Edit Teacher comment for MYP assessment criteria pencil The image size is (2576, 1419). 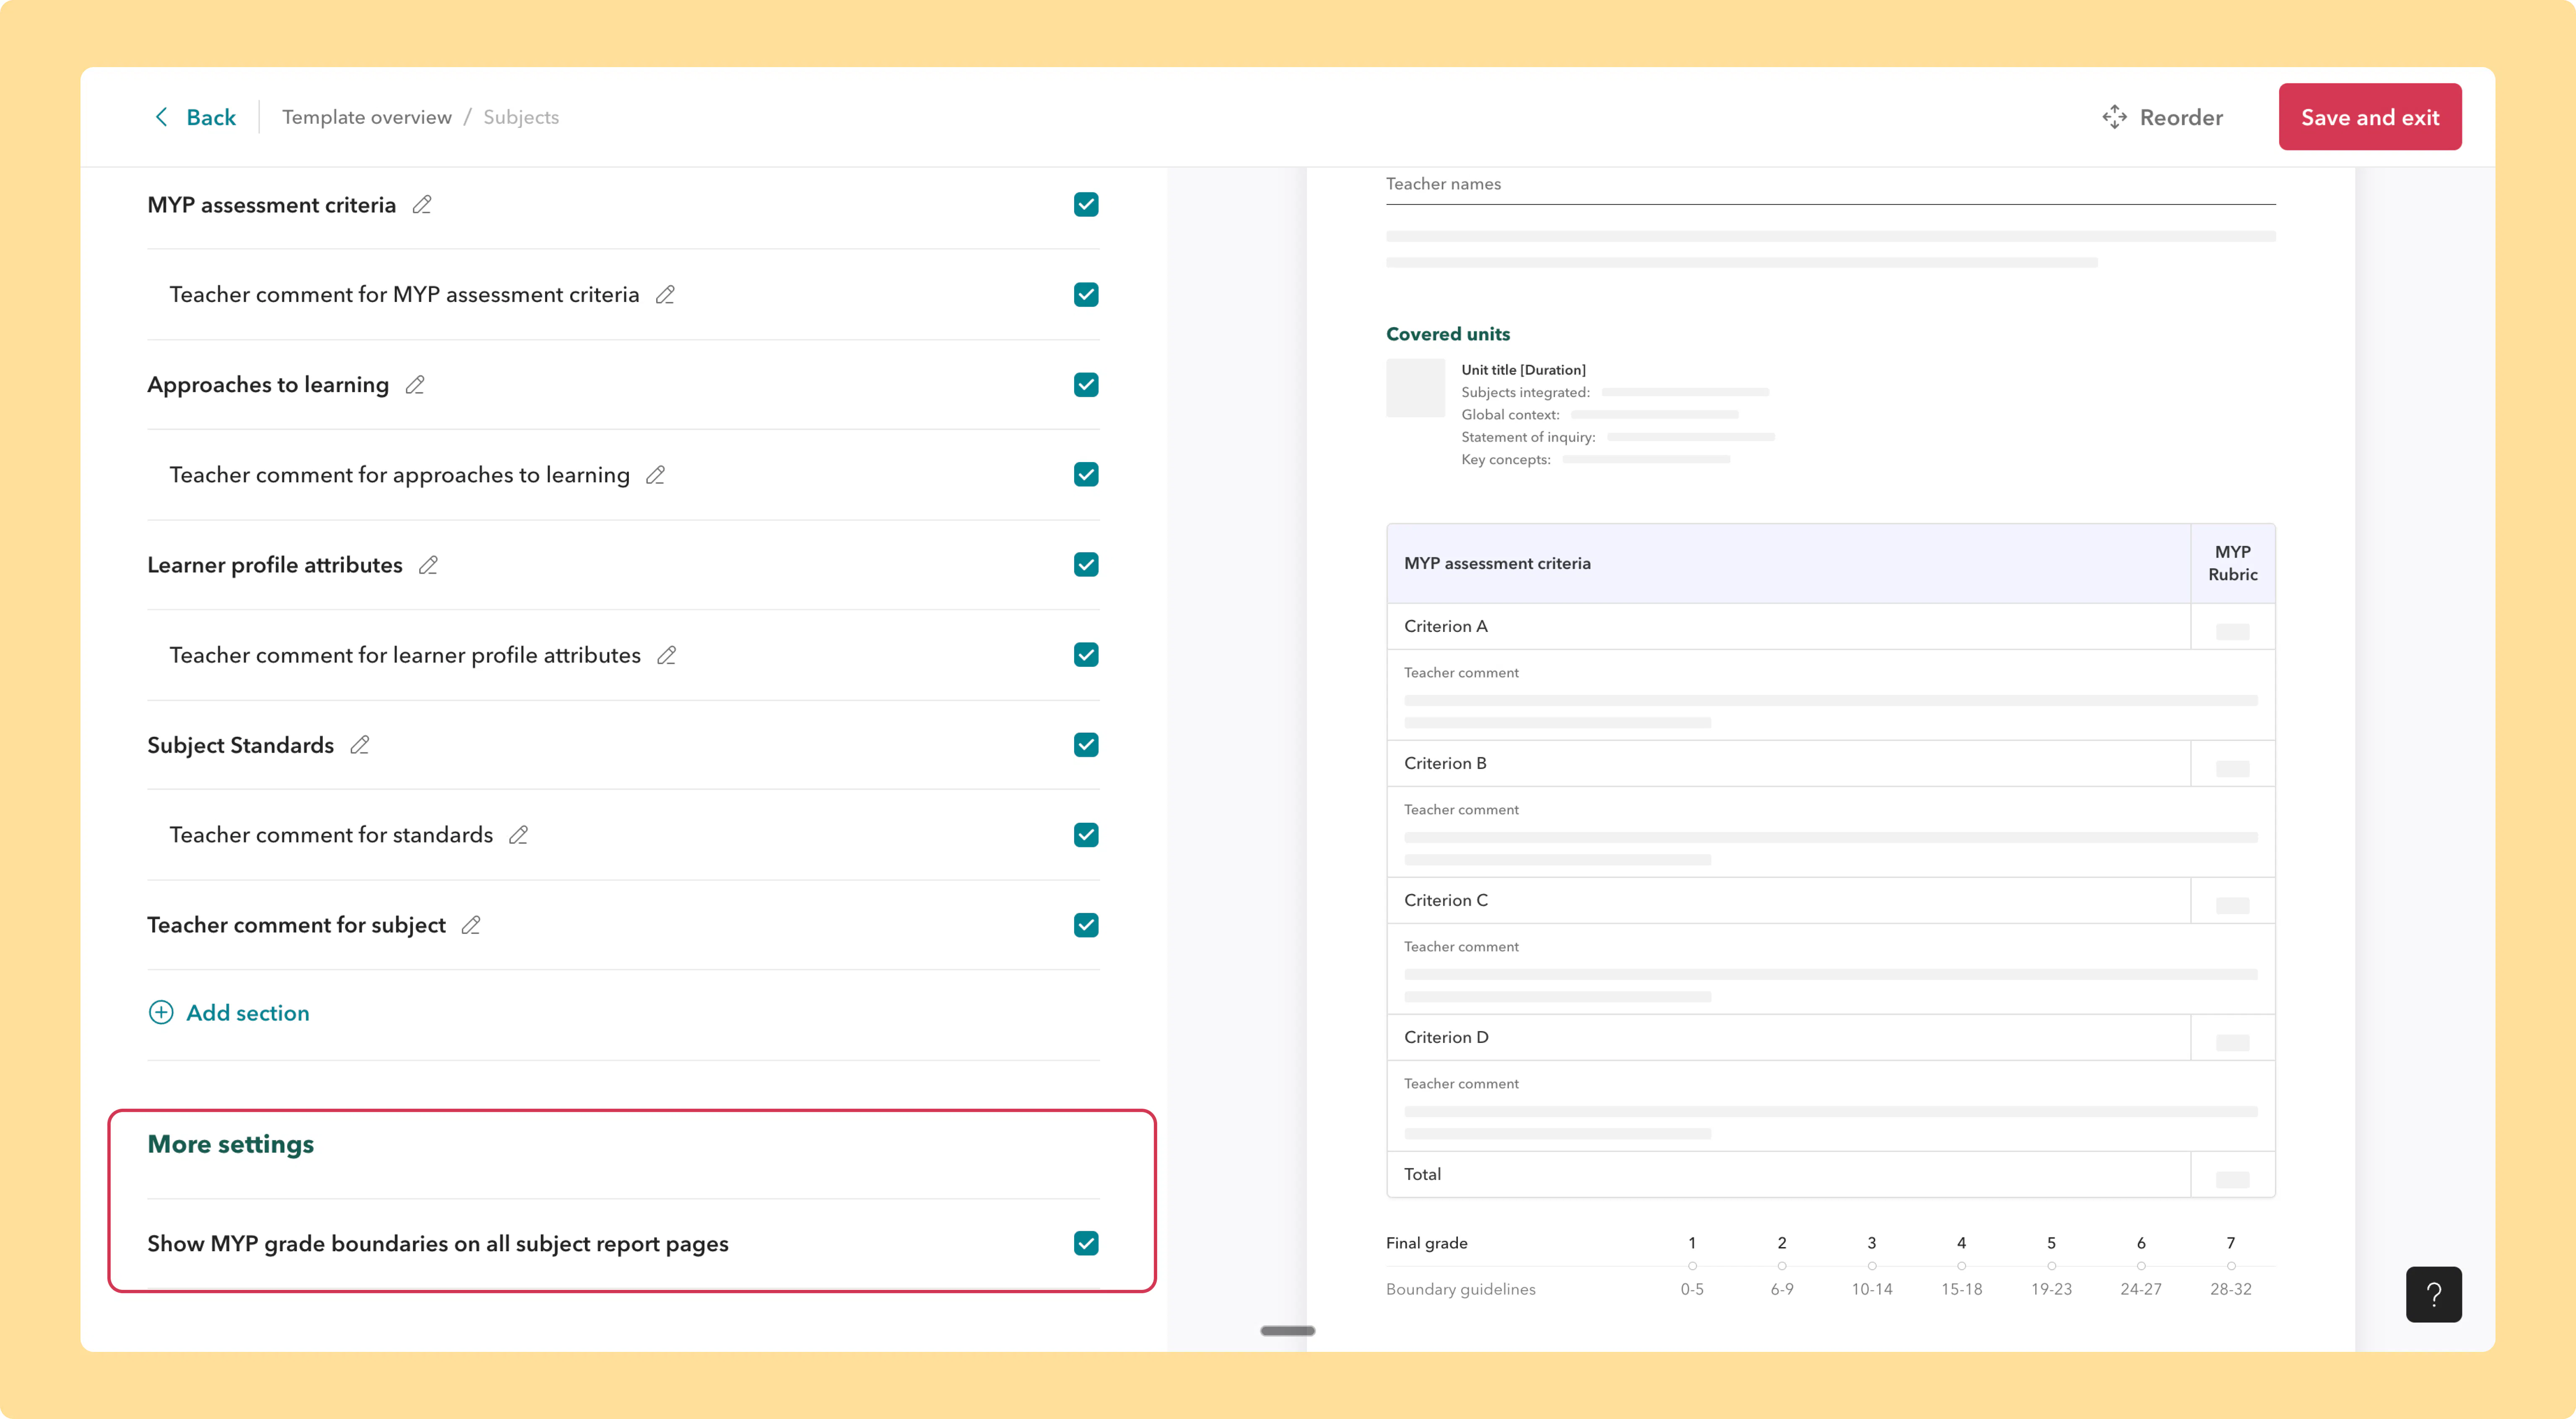[665, 295]
